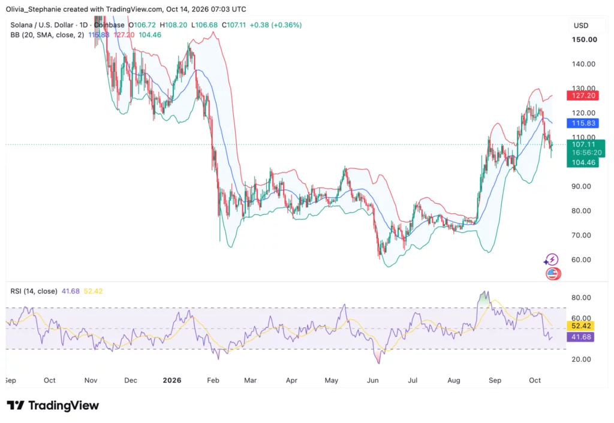Click the Apr label on time axis
614x423 pixels.
tap(291, 380)
